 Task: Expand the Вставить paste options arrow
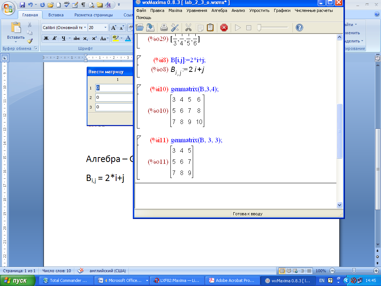click(x=16, y=42)
